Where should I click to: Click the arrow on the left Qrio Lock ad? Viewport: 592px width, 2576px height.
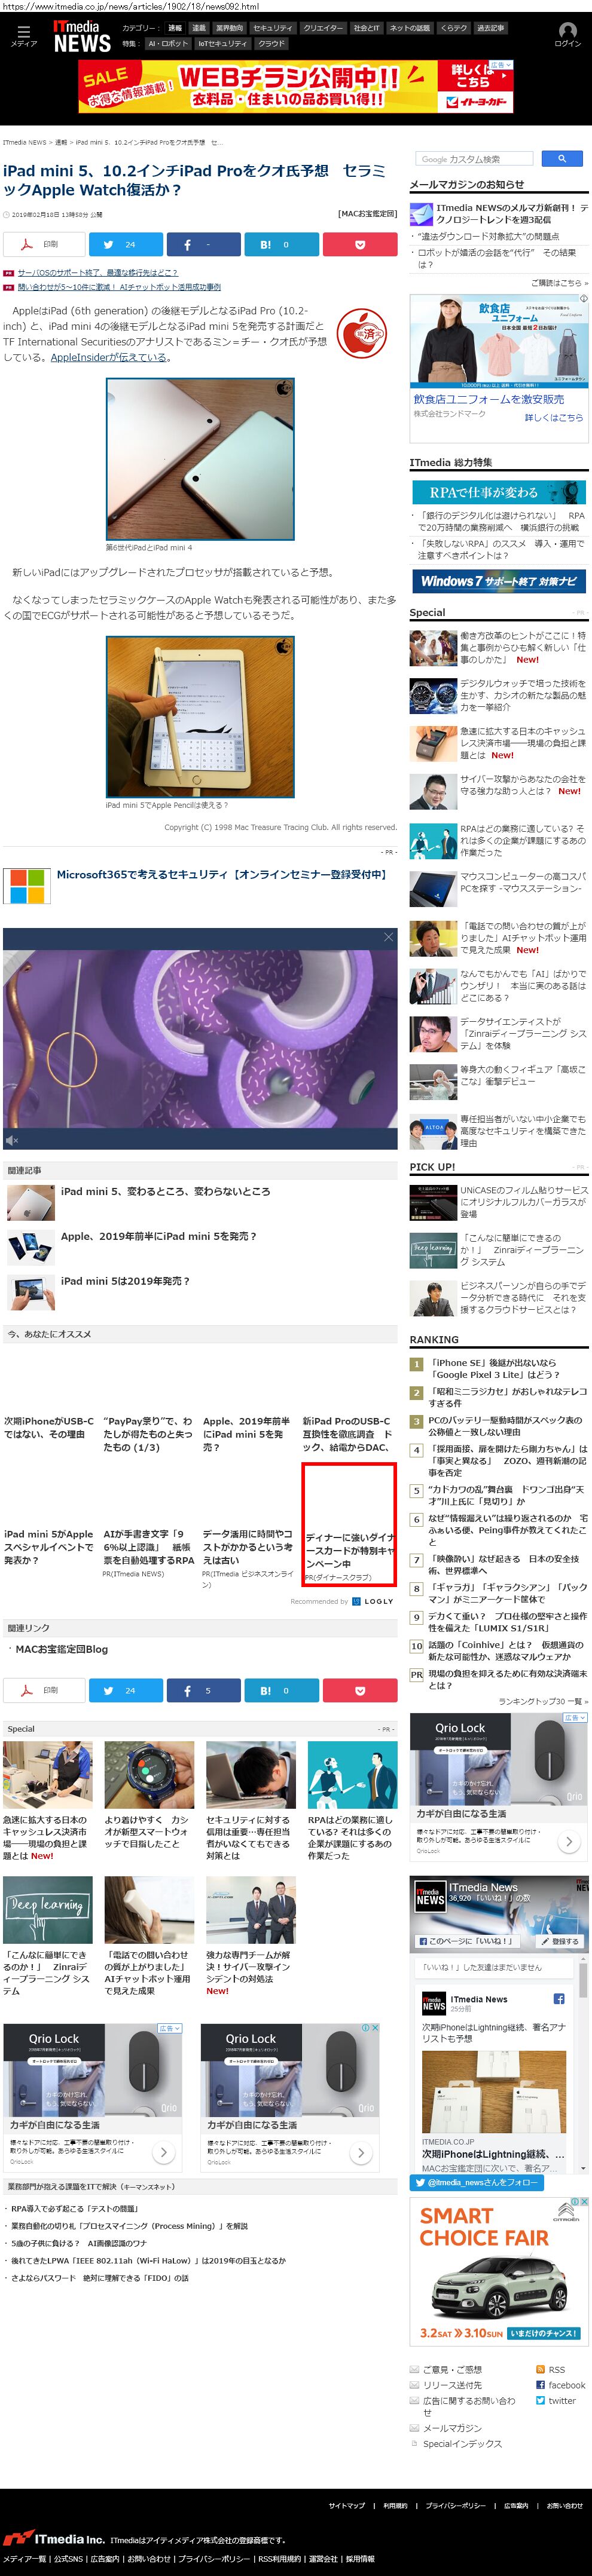(x=163, y=2152)
